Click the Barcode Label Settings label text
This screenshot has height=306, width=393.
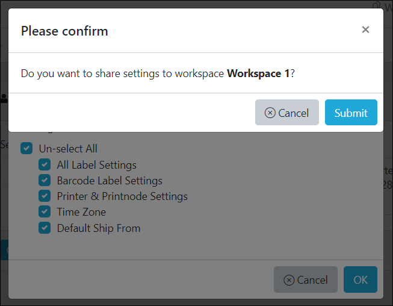point(110,181)
